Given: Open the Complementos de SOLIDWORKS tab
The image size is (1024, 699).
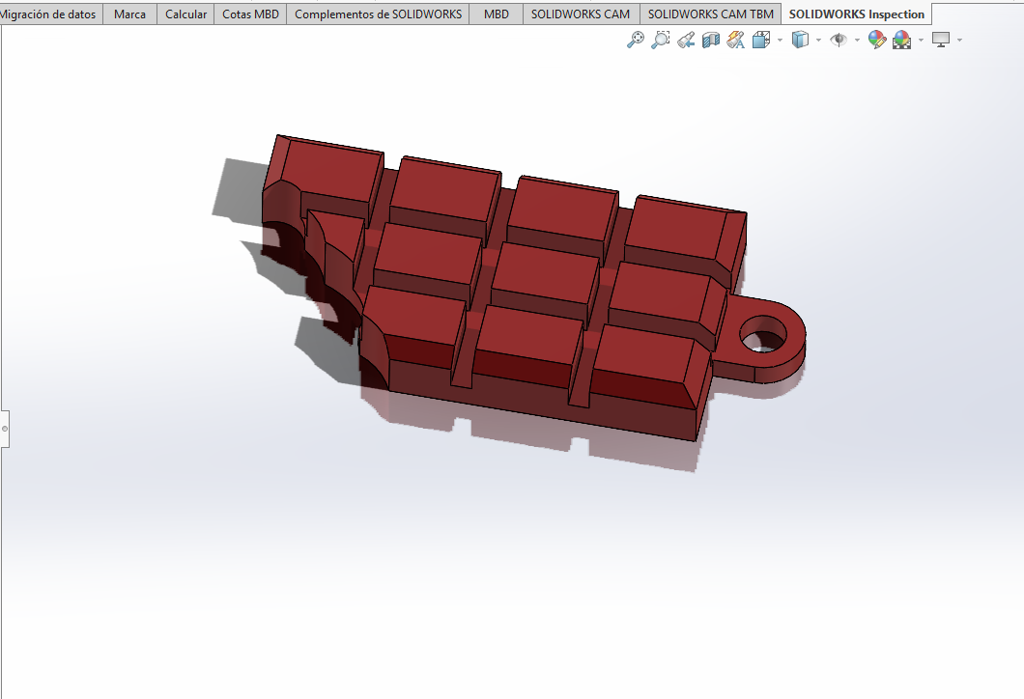Looking at the screenshot, I should [x=378, y=14].
